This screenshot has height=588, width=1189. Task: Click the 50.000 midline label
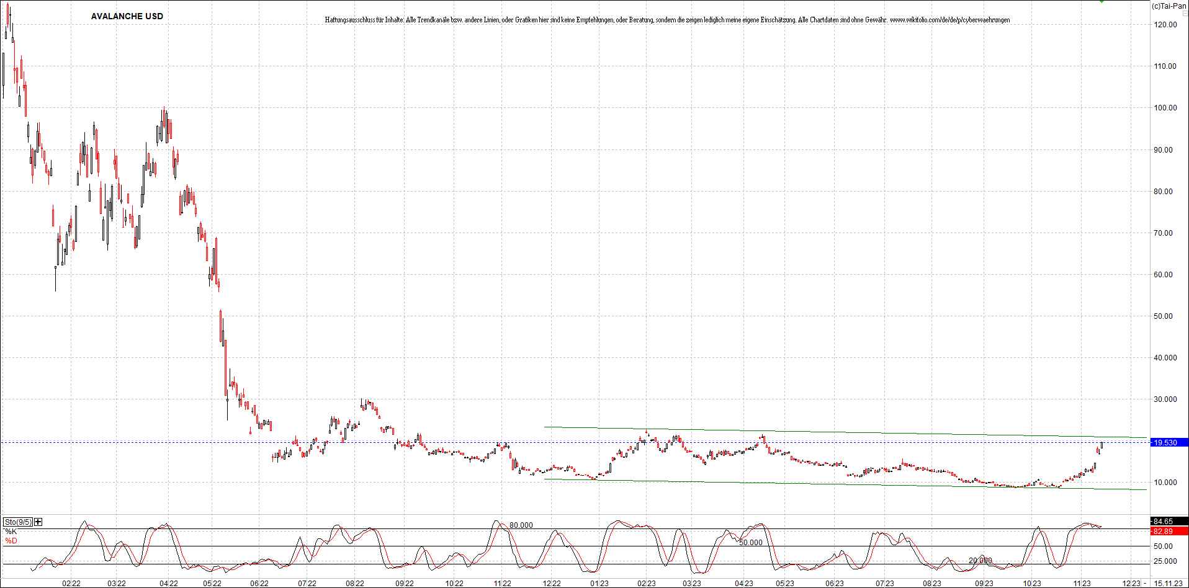[750, 542]
